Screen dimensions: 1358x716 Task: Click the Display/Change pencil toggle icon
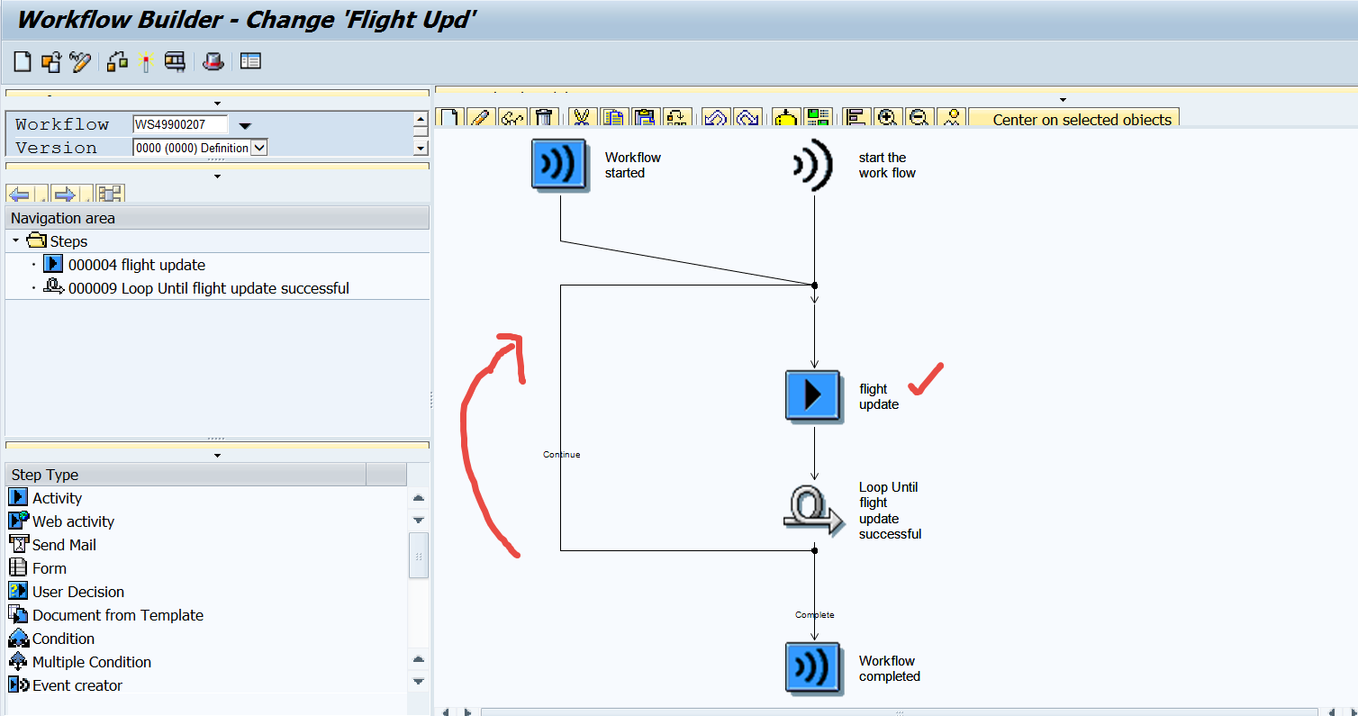coord(80,61)
